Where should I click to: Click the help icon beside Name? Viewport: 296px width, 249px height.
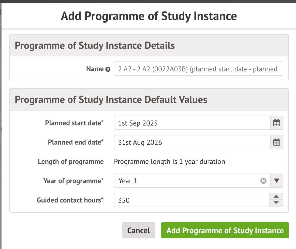pyautogui.click(x=108, y=69)
